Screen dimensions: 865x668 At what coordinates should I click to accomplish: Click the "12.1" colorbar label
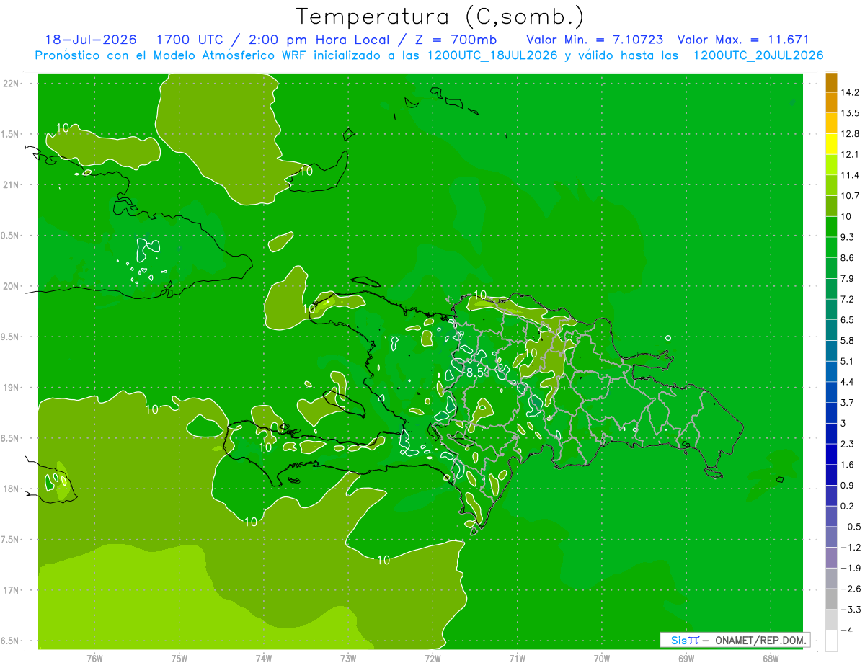click(x=850, y=154)
